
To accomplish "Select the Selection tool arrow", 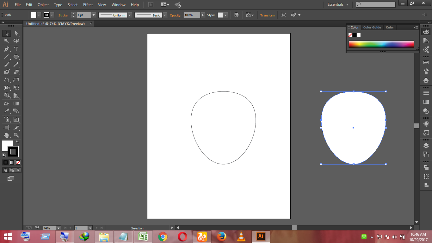I will (6, 33).
